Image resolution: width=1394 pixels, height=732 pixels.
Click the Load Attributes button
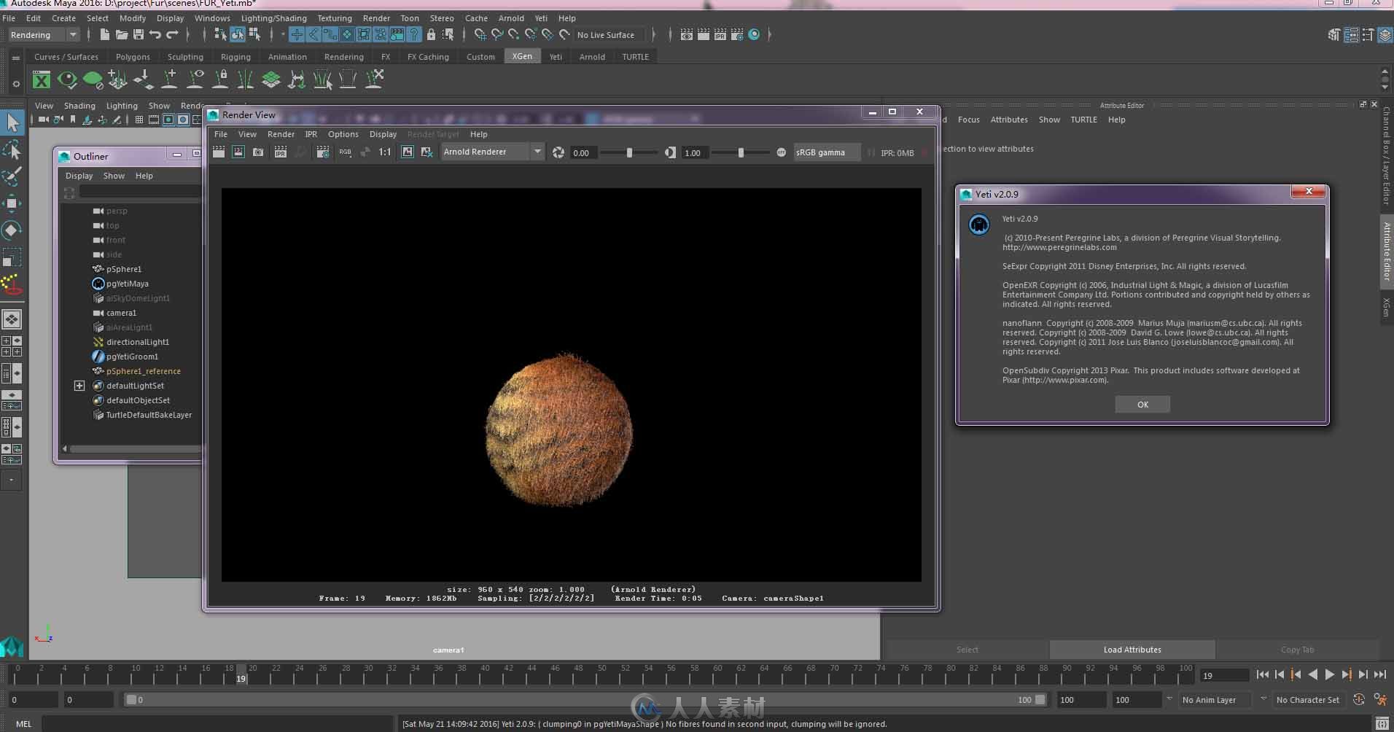point(1132,650)
